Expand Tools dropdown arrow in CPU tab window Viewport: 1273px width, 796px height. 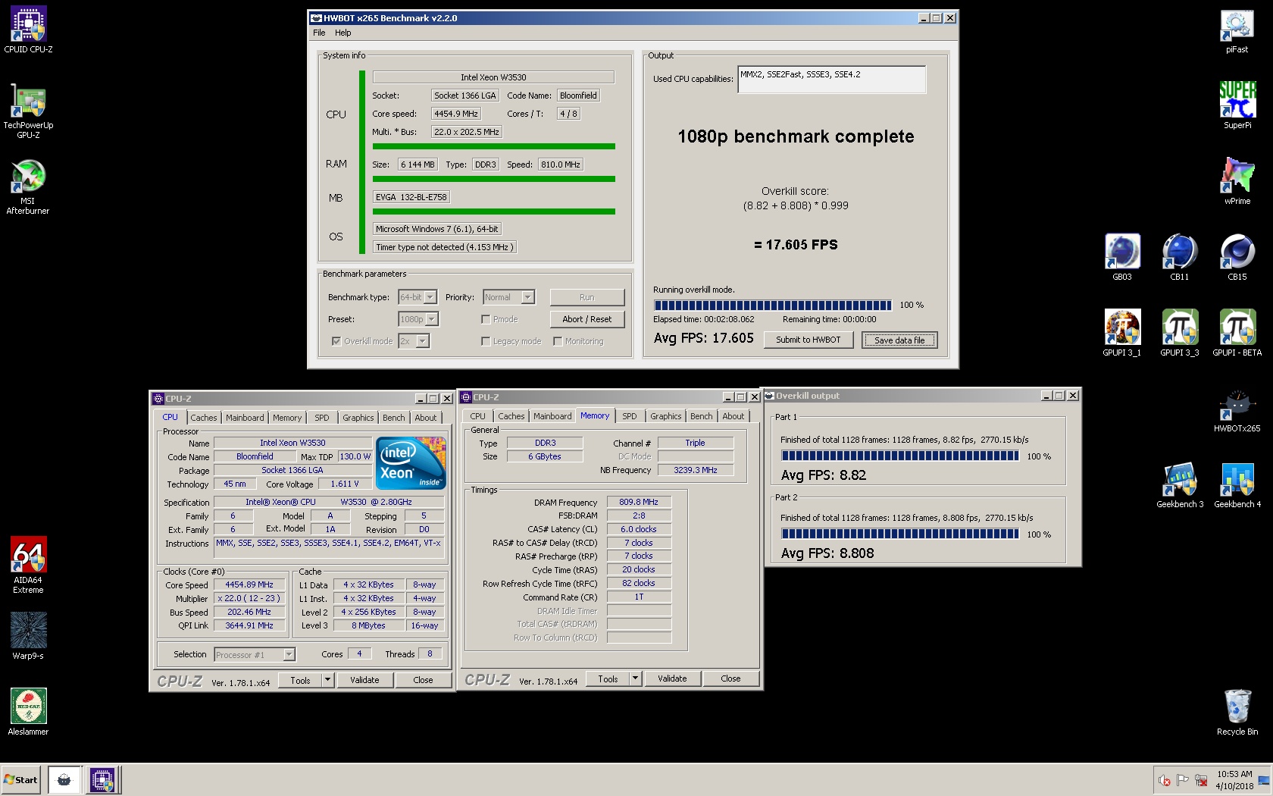[328, 679]
